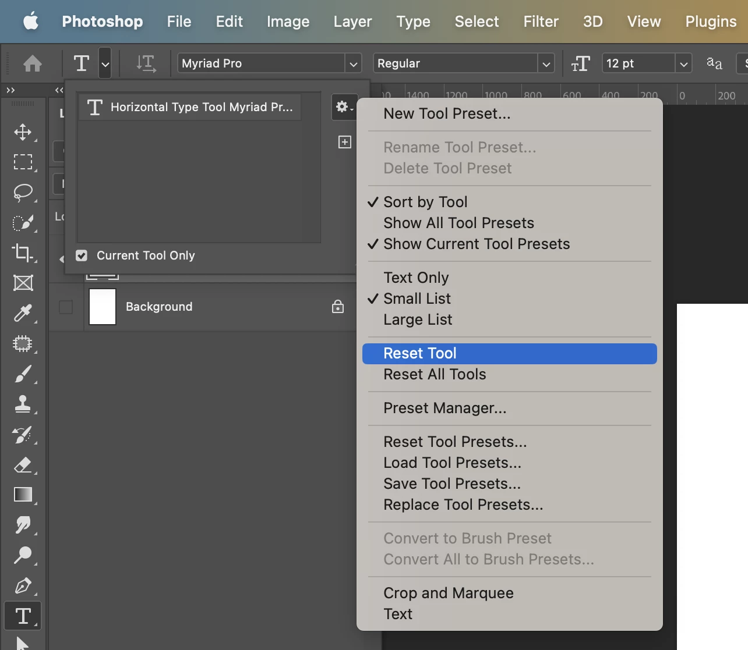Image resolution: width=748 pixels, height=650 pixels.
Task: Open the Filter menu
Action: tap(541, 22)
